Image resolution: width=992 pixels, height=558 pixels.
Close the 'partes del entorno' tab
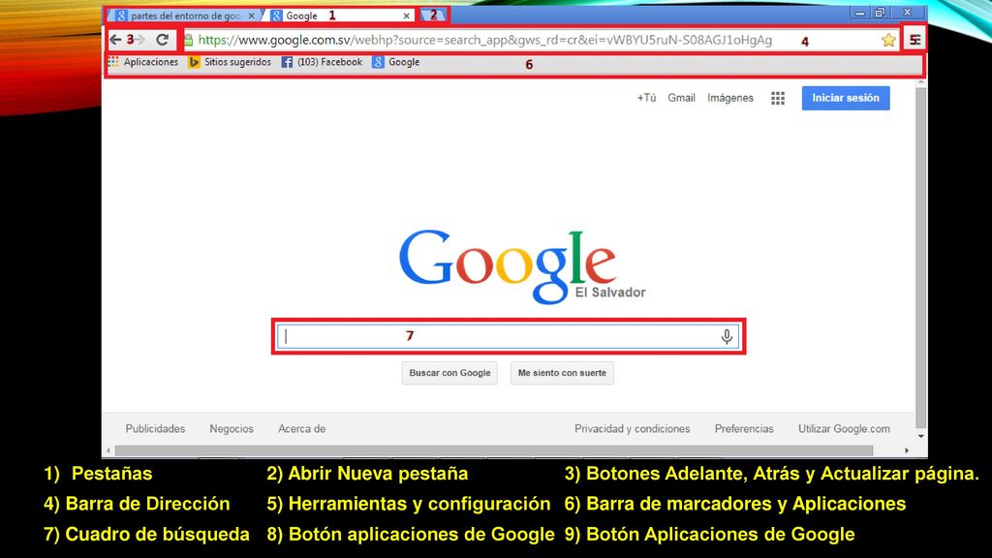tap(251, 15)
